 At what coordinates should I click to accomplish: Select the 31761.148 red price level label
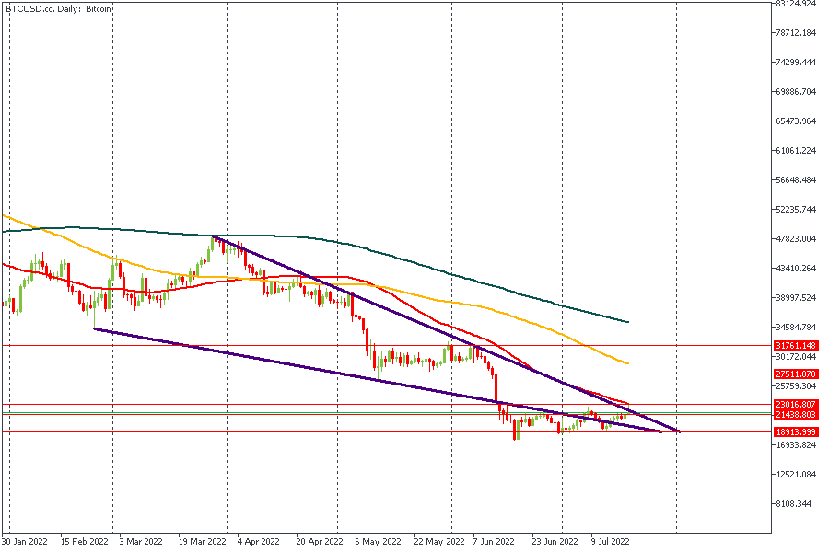[795, 346]
